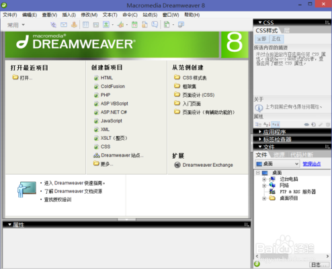Switch to the 资源 tab
332x269 pixels.
(279, 155)
